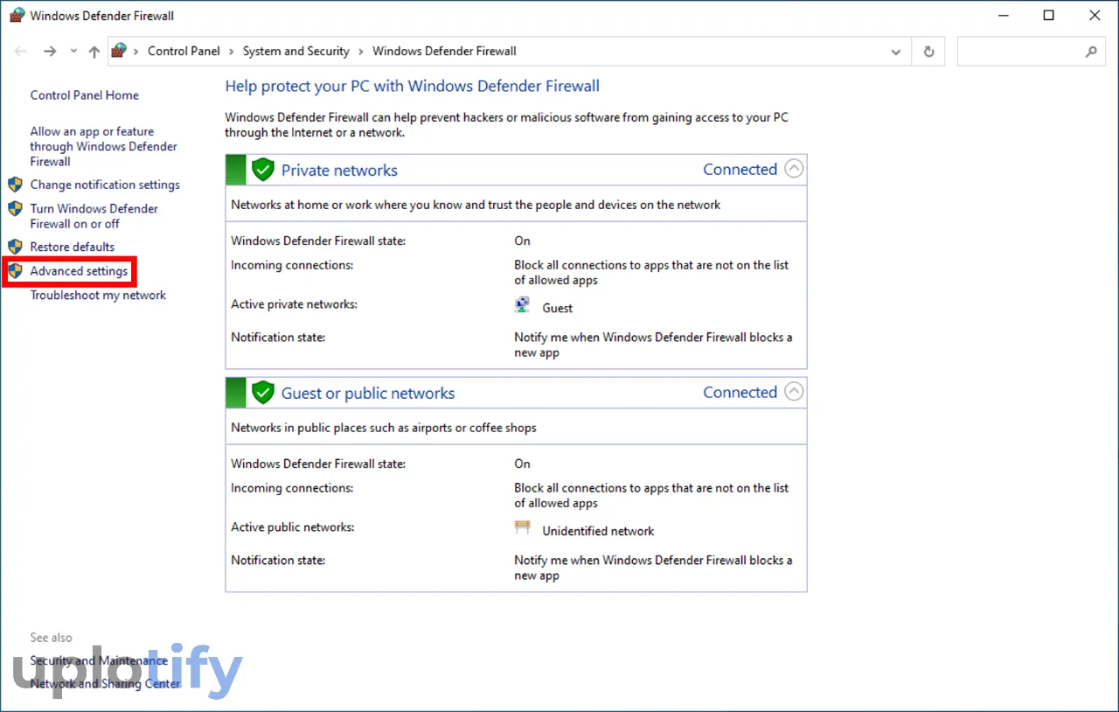Screen dimensions: 1119x712
Task: Open Network and Sharing Center link
Action: (x=106, y=684)
